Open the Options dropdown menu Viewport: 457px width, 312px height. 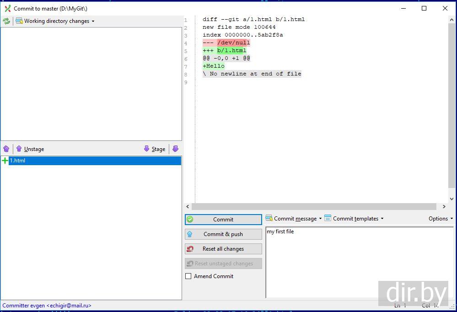coord(441,218)
